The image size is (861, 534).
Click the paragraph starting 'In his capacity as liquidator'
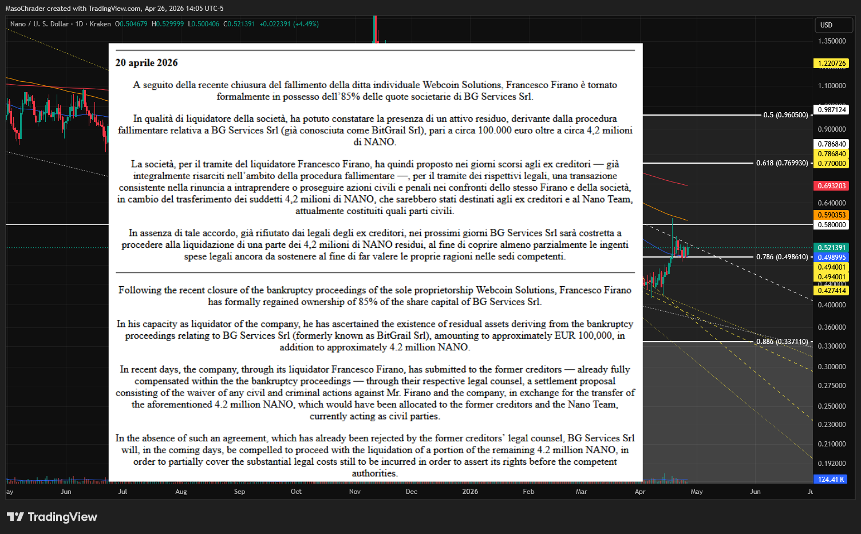375,335
